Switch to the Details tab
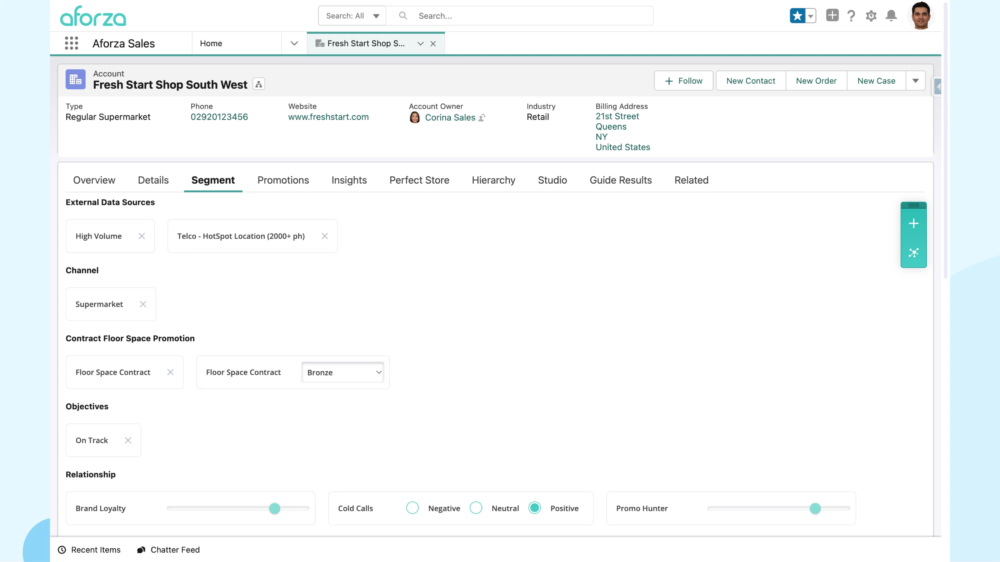This screenshot has height=562, width=1000. (153, 180)
